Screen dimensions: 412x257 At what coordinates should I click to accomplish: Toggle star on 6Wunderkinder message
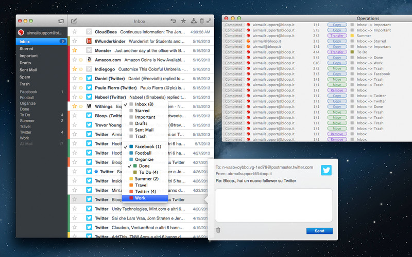75,41
